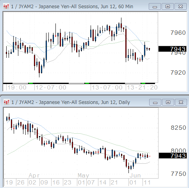189x188 pixels.
Task: Click the 11 date label on the Daily axis
Action: pos(147,183)
